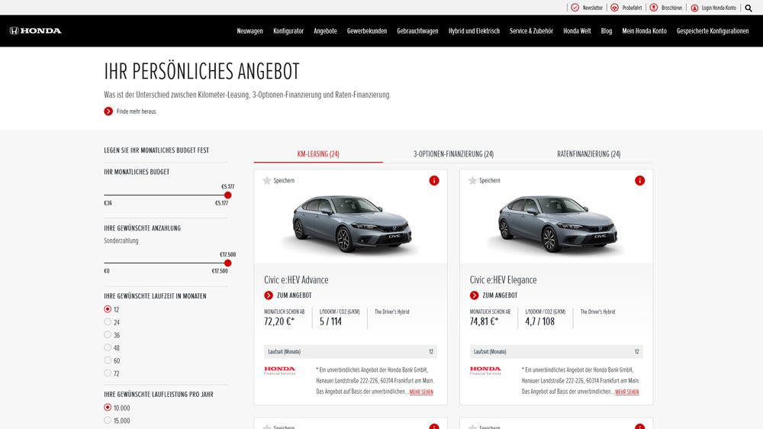Click the Civic e:HEV Elegance car image
763x429 pixels.
pyautogui.click(x=557, y=224)
